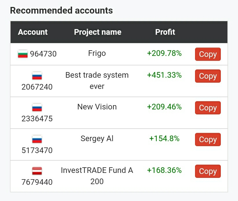
Task: Copy the Sergey Al account
Action: point(208,140)
